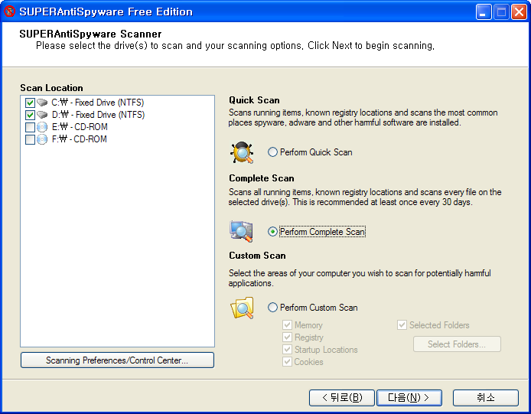Toggle the Cookies checkbox
Image resolution: width=531 pixels, height=414 pixels.
pyautogui.click(x=287, y=361)
